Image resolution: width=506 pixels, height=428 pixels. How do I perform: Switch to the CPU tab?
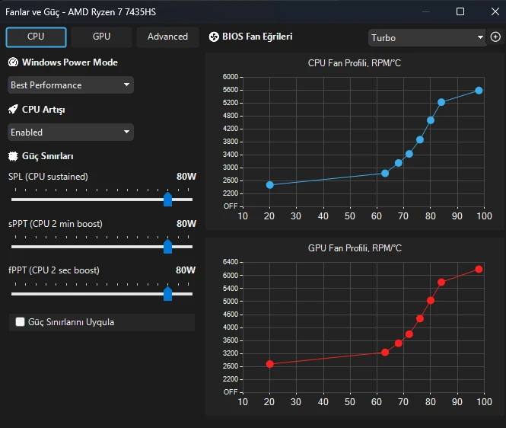click(x=36, y=37)
